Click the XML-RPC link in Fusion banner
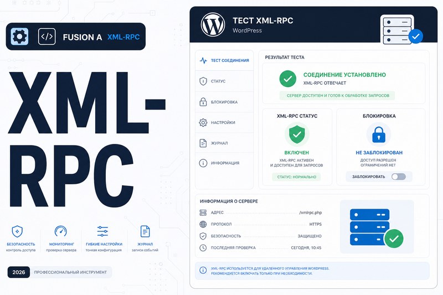443x295 pixels. (123, 37)
